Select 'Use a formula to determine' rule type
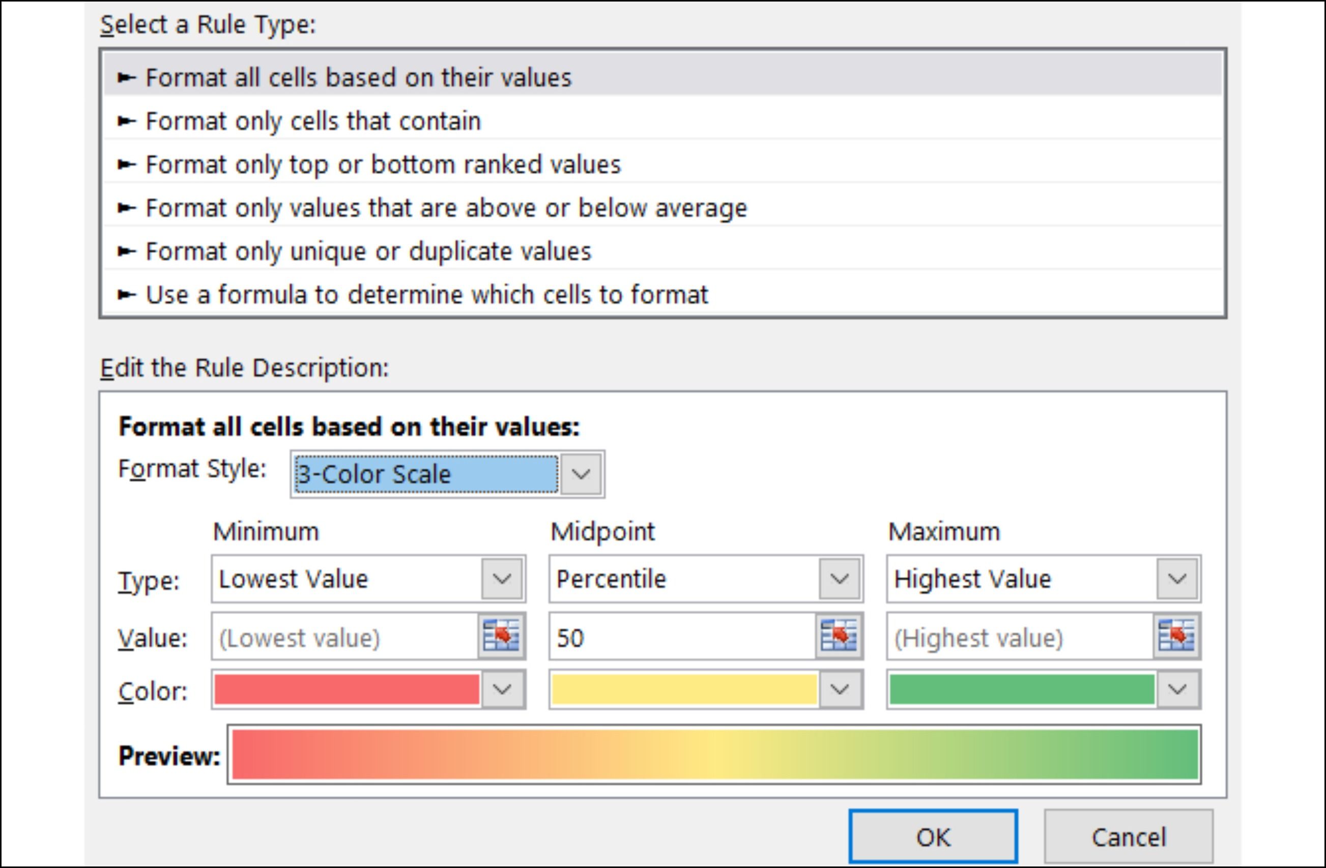The height and width of the screenshot is (868, 1326). tap(426, 295)
